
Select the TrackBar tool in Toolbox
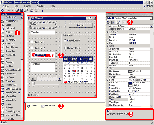[10, 119]
